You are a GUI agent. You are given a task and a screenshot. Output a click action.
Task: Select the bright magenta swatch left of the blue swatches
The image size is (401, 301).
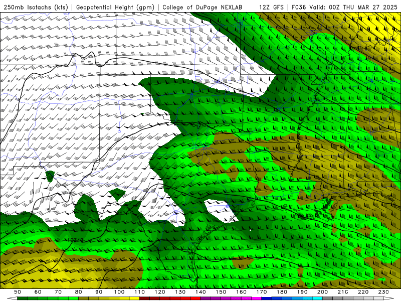pos(257,298)
